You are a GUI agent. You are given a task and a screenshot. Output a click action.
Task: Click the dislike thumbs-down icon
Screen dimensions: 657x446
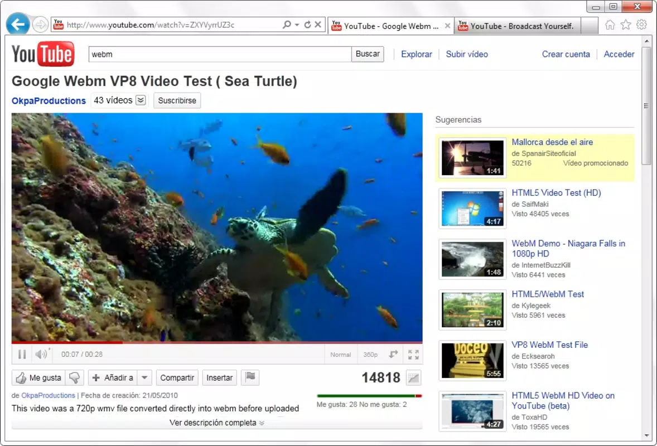pyautogui.click(x=75, y=378)
